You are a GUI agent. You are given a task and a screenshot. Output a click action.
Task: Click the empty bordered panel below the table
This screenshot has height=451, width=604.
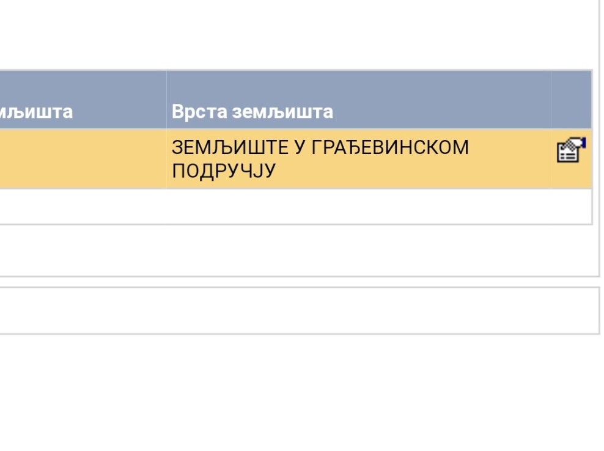(293, 310)
